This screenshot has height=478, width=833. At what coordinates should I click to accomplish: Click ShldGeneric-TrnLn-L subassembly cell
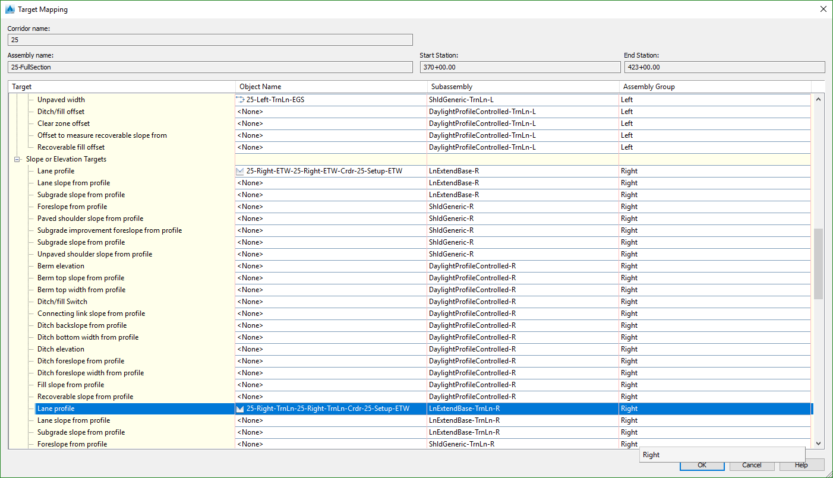coord(523,100)
